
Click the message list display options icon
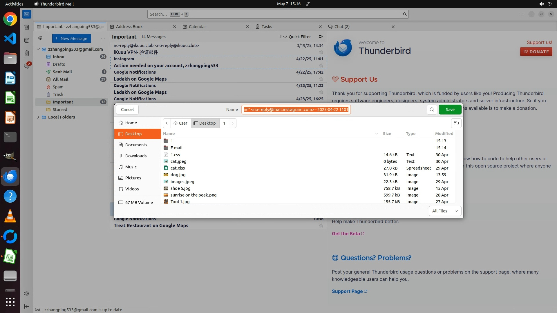click(321, 37)
